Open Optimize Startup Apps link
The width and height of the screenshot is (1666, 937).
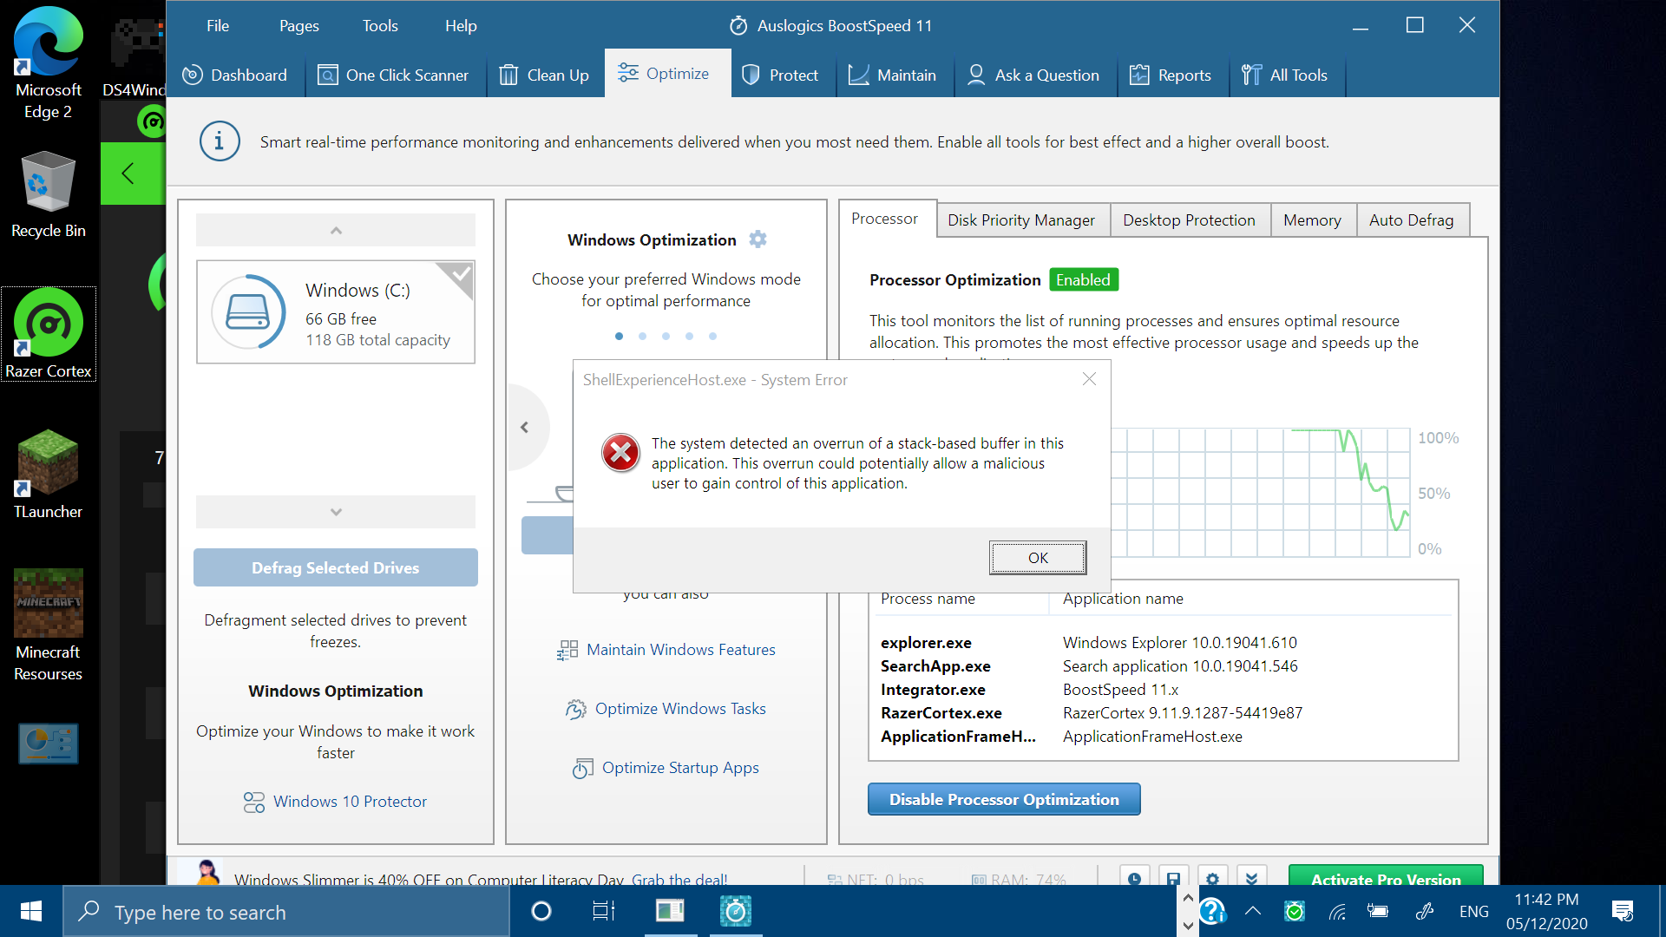tap(680, 768)
